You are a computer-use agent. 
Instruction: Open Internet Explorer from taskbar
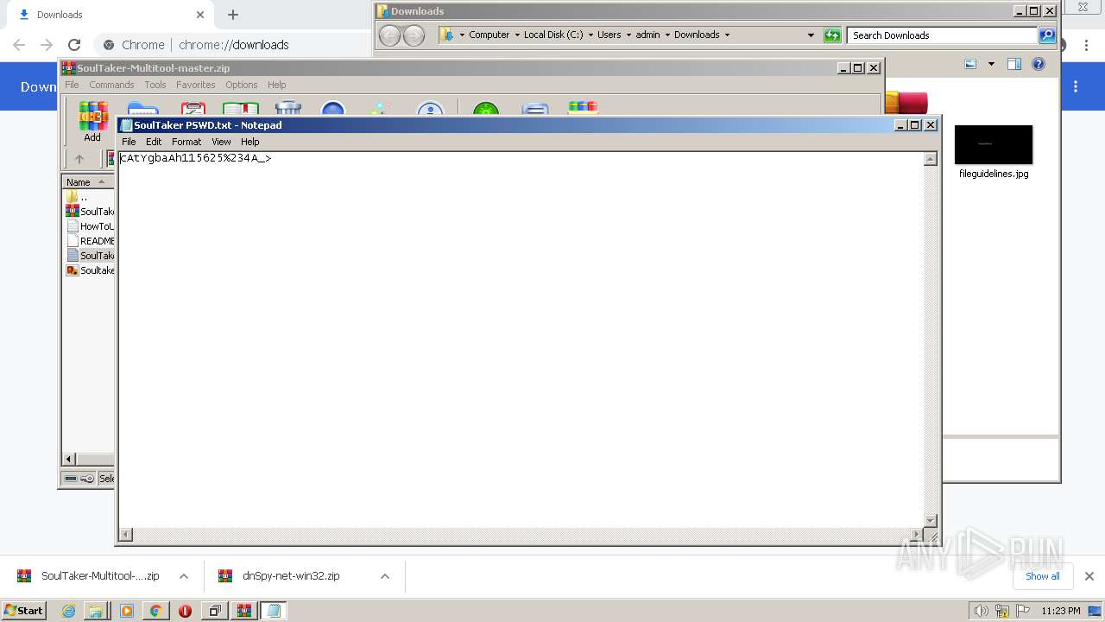click(68, 611)
